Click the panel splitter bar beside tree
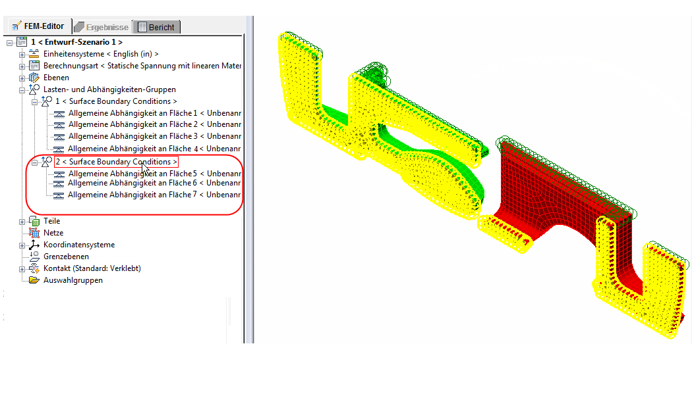The height and width of the screenshot is (396, 692). 250,180
